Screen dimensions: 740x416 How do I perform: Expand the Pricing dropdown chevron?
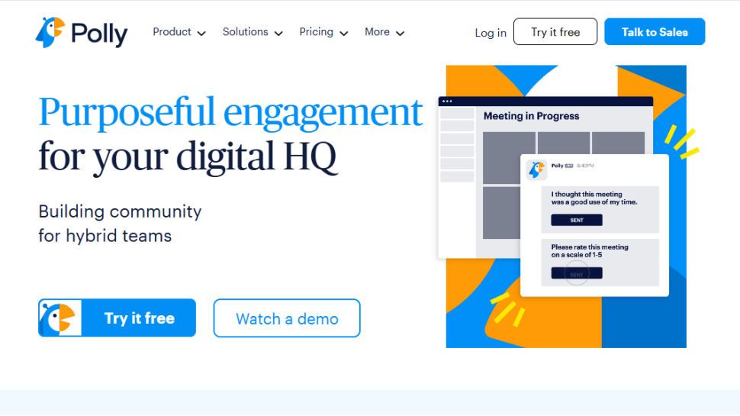(x=343, y=33)
